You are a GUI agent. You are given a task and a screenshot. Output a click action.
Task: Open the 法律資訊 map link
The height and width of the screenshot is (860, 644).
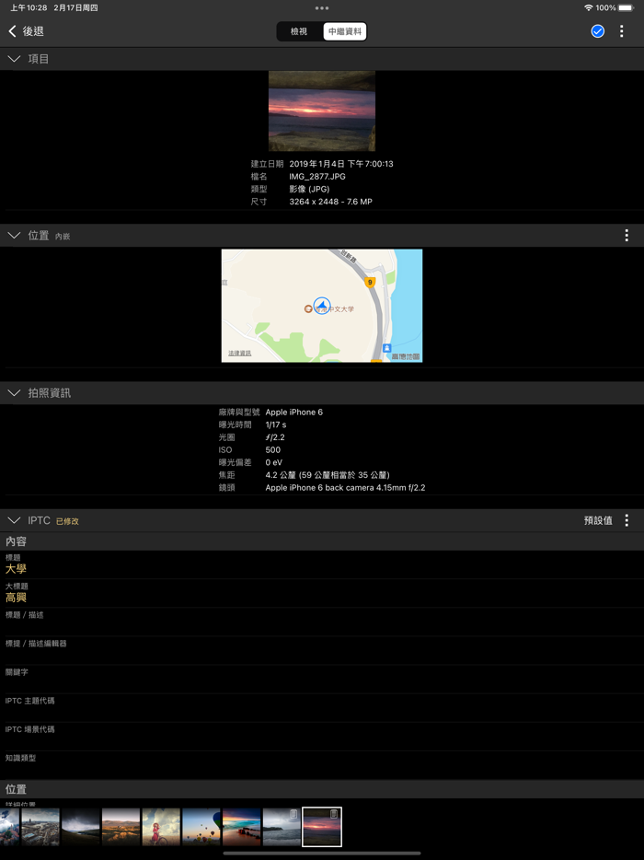coord(239,354)
